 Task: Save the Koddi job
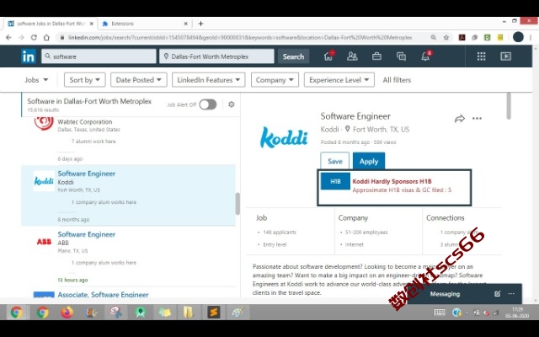tap(335, 161)
